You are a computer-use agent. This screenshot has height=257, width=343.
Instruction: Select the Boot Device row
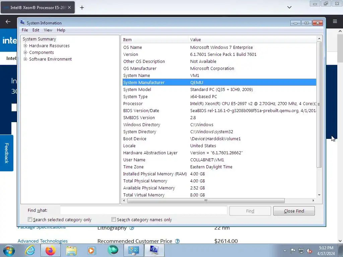[219, 139]
